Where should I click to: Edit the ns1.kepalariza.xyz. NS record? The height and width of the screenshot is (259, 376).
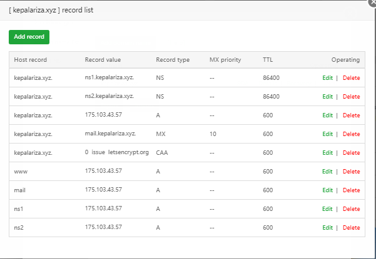(x=327, y=78)
